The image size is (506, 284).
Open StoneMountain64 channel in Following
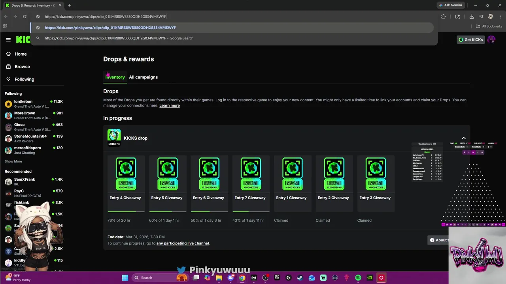33,138
